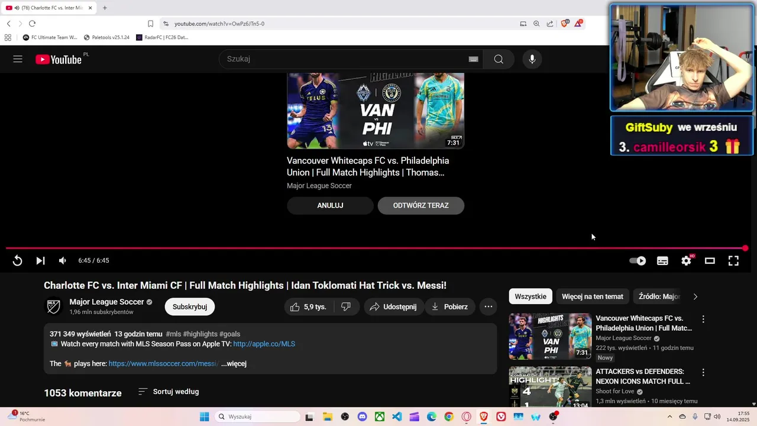Download the video with Pobierz

[450, 306]
